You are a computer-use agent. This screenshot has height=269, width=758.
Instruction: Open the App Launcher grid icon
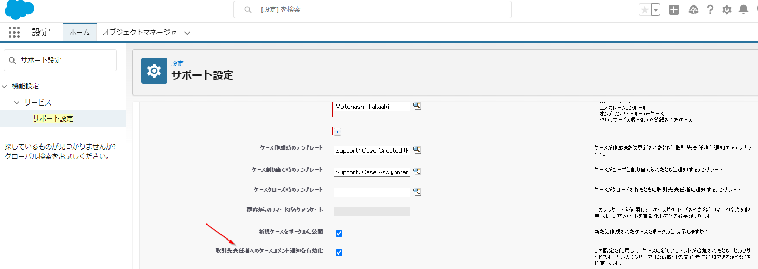click(14, 32)
